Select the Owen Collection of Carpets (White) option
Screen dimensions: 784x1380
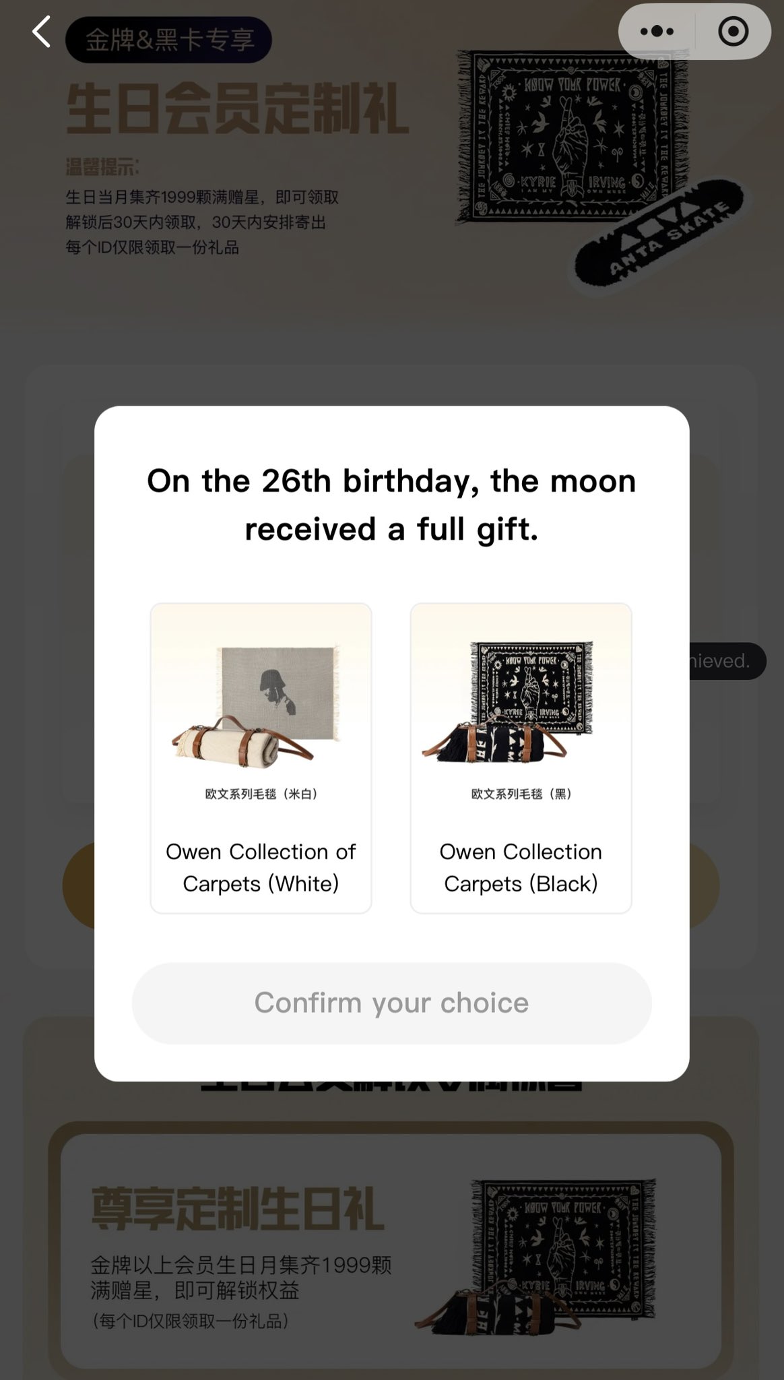pyautogui.click(x=261, y=867)
